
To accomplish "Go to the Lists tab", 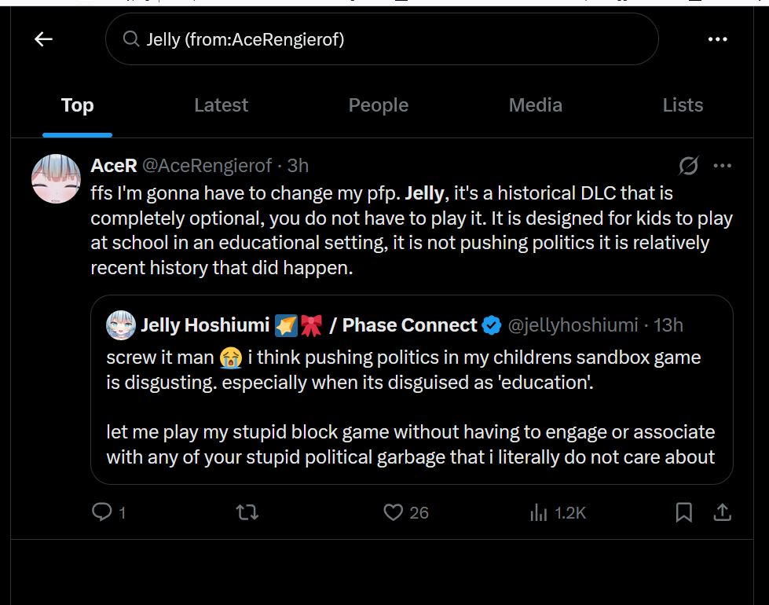I will tap(683, 105).
